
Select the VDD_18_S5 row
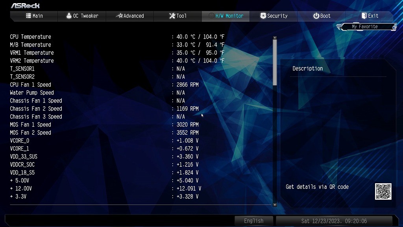tap(104, 173)
